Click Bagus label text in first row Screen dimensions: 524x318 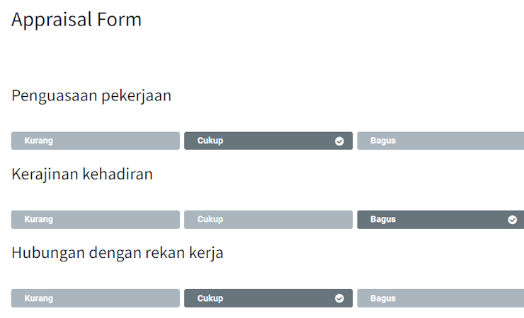(x=383, y=141)
